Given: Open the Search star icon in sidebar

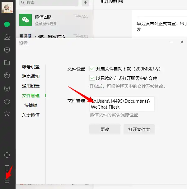Looking at the screenshot, I should [x=7, y=113].
